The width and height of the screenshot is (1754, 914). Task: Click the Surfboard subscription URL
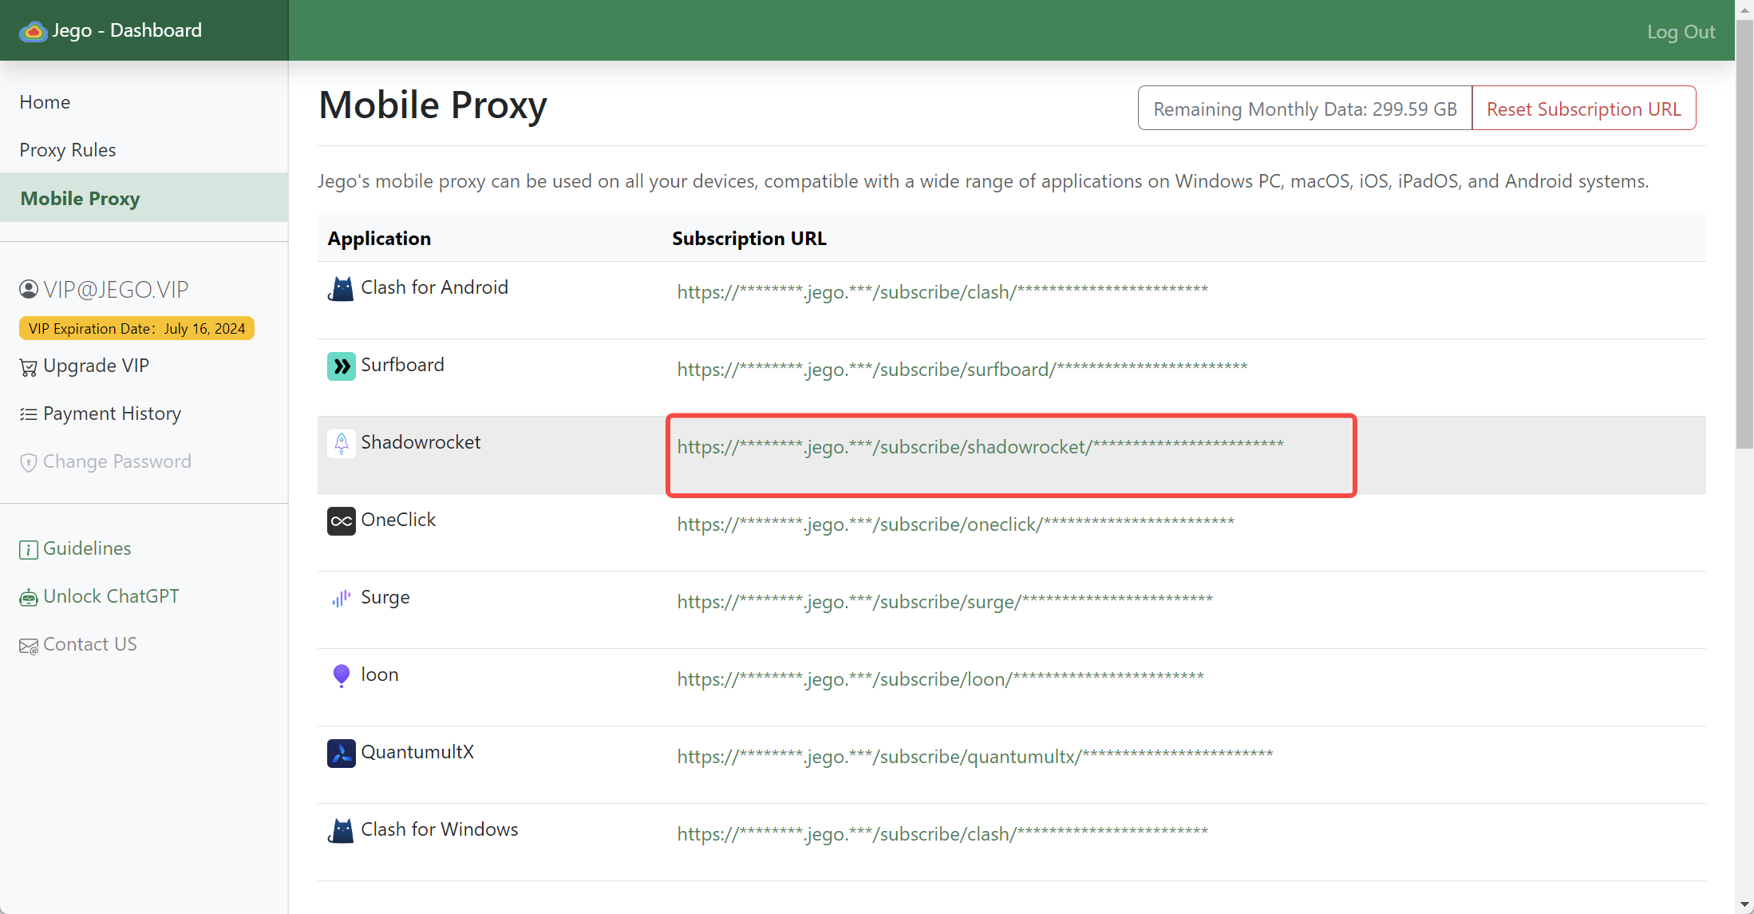coord(962,370)
